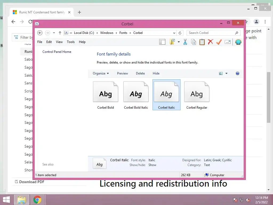Image resolution: width=273 pixels, height=205 pixels.
Task: Delete with the red X toolbar icon
Action: click(211, 42)
